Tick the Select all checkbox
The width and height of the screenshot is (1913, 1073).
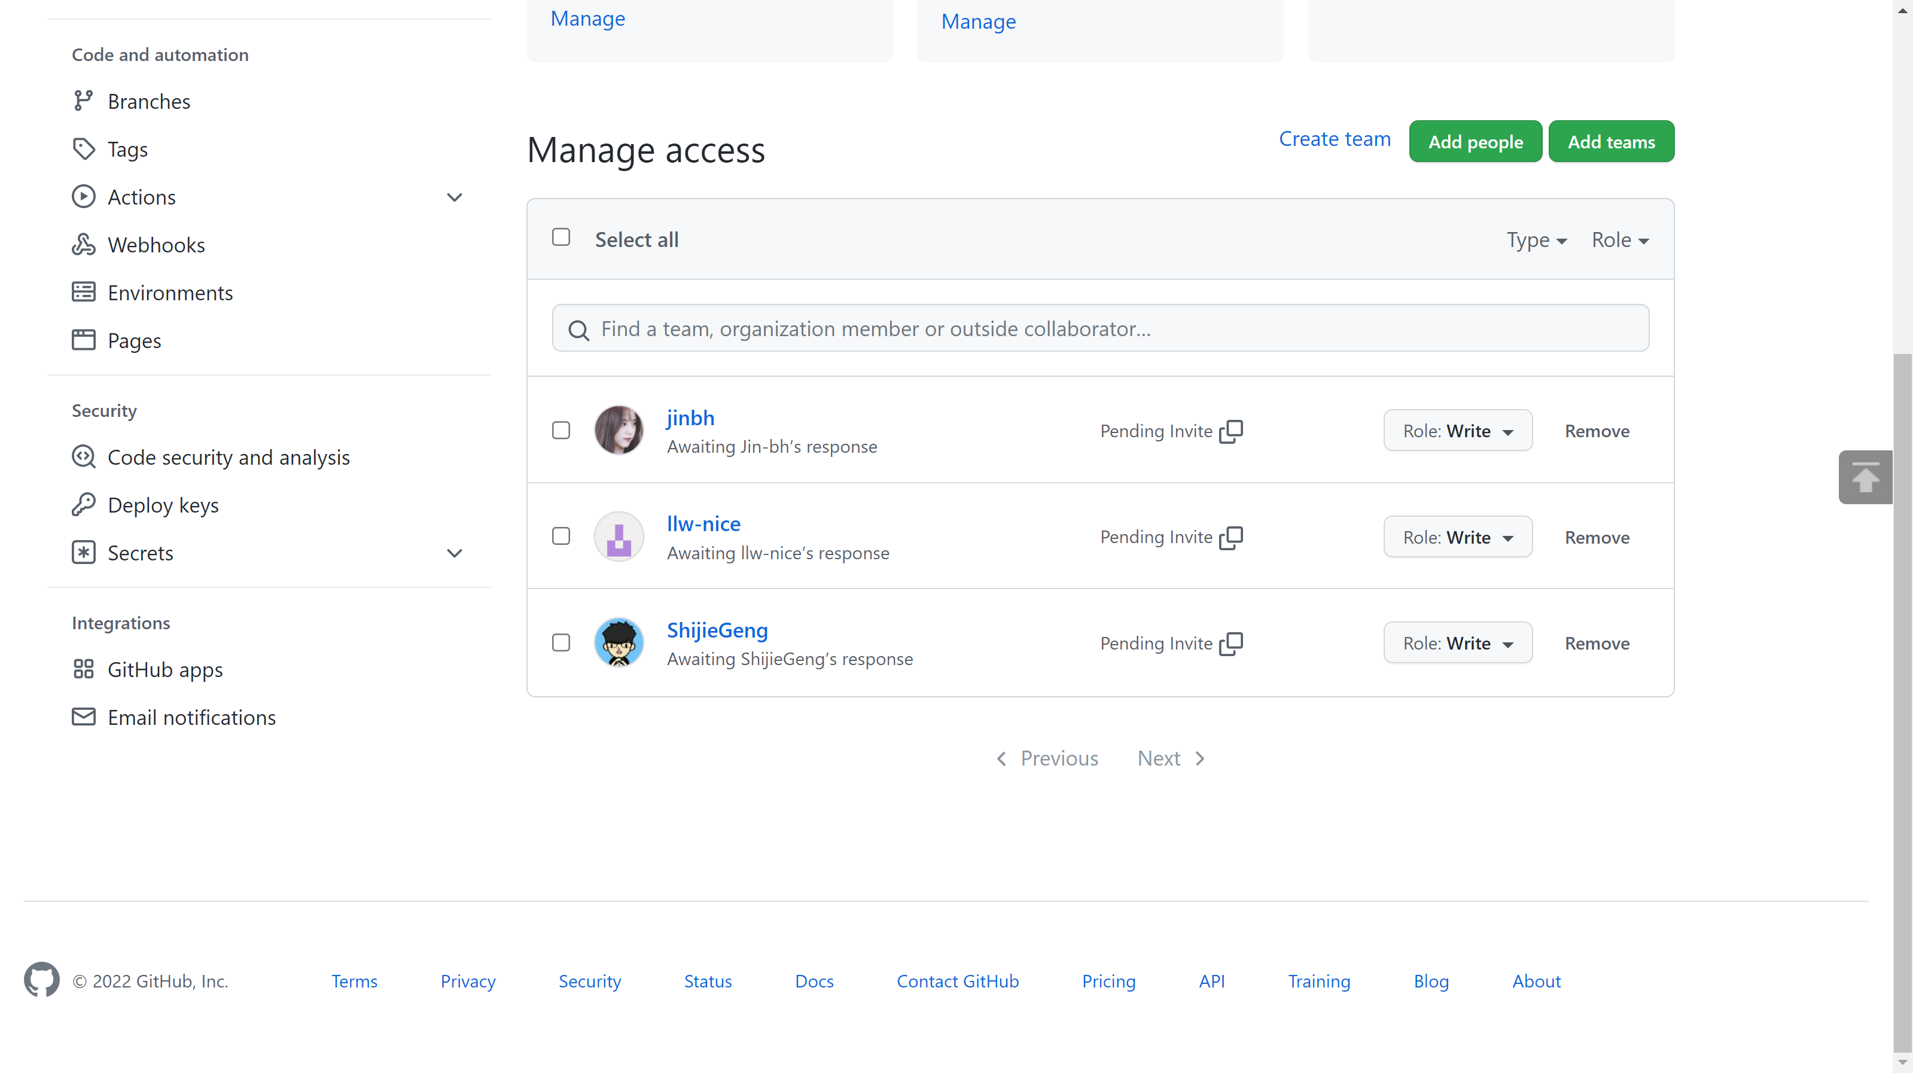coord(562,237)
